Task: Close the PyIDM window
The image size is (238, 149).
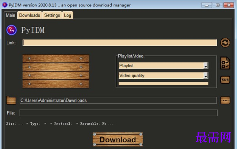Action: [229, 5]
